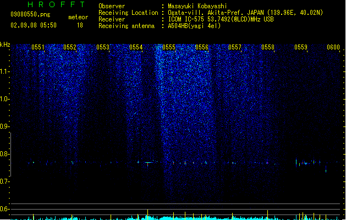Screen dimensions: 346x220
Task: Click the kHz axis unit label
Action: tap(5, 45)
